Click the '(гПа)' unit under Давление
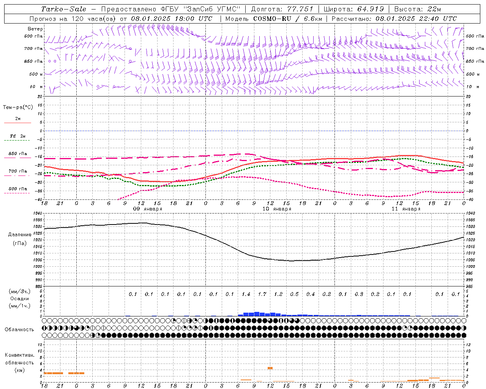 20,244
